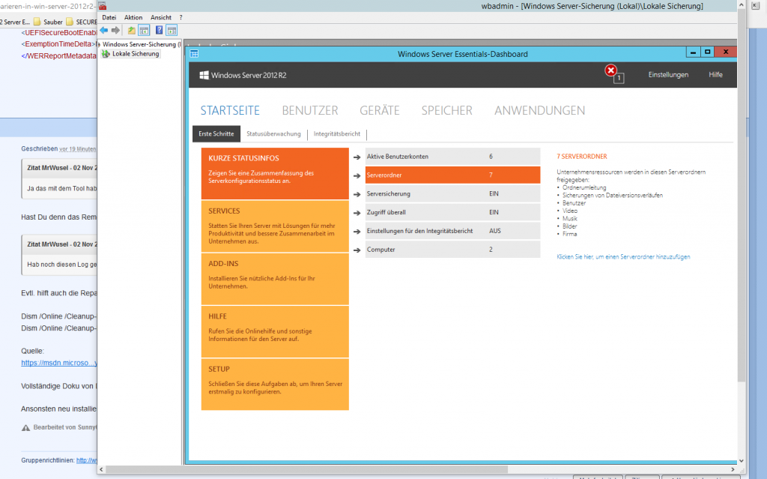Viewport: 767px width, 479px height.
Task: Click the vertical scrollbar up arrow
Action: (x=741, y=5)
